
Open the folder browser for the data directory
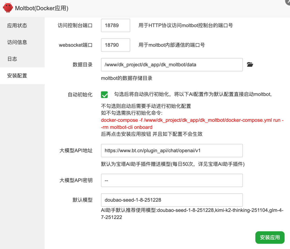pos(250,64)
